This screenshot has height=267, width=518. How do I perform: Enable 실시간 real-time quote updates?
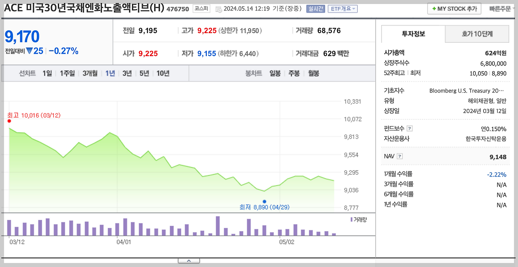[315, 8]
